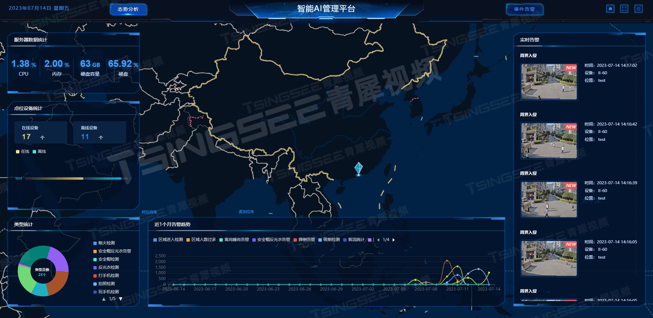
Task: Toggle 在线 legend in device statistics
Action: click(x=23, y=152)
